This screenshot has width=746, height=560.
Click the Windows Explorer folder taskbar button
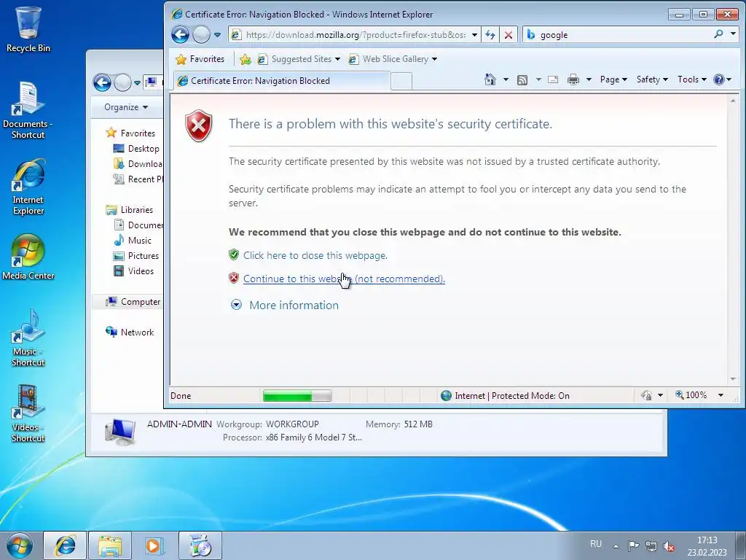[x=110, y=545]
